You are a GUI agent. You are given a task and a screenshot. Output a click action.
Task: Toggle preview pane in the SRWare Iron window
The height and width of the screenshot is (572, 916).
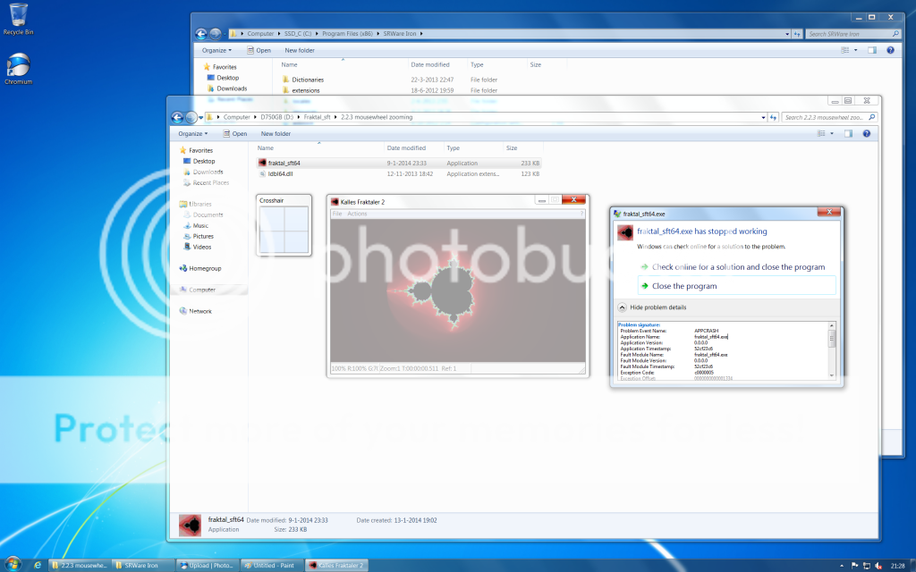871,50
